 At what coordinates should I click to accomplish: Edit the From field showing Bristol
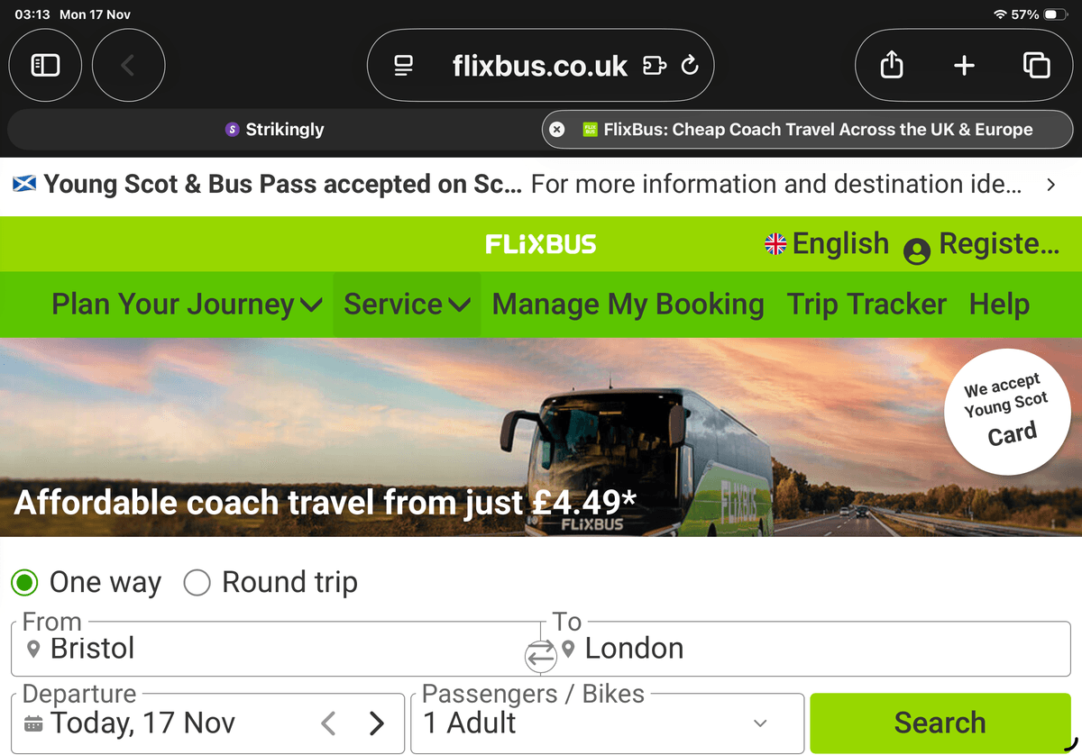pos(270,649)
